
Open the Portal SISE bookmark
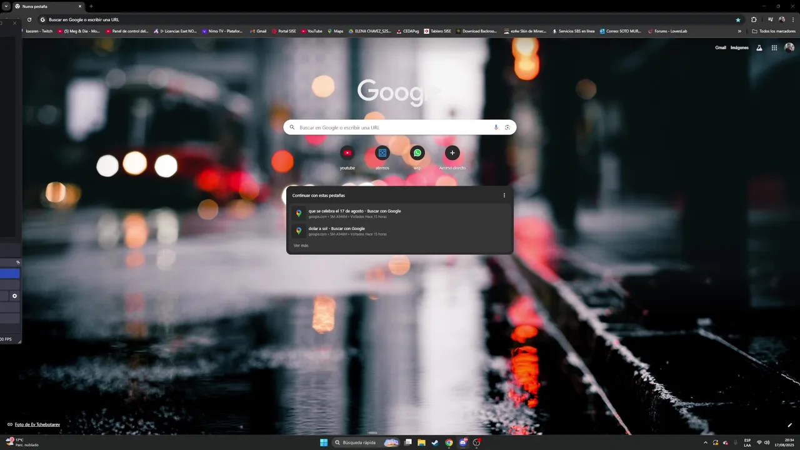[284, 31]
